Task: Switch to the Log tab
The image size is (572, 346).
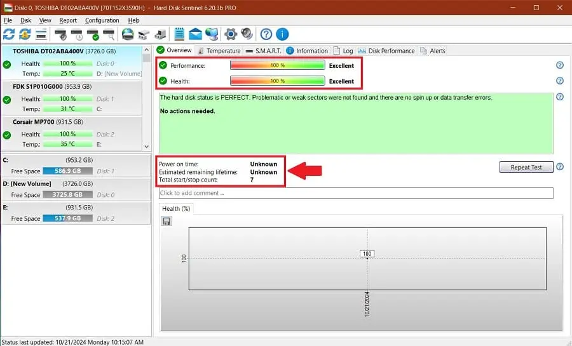Action: pyautogui.click(x=343, y=51)
